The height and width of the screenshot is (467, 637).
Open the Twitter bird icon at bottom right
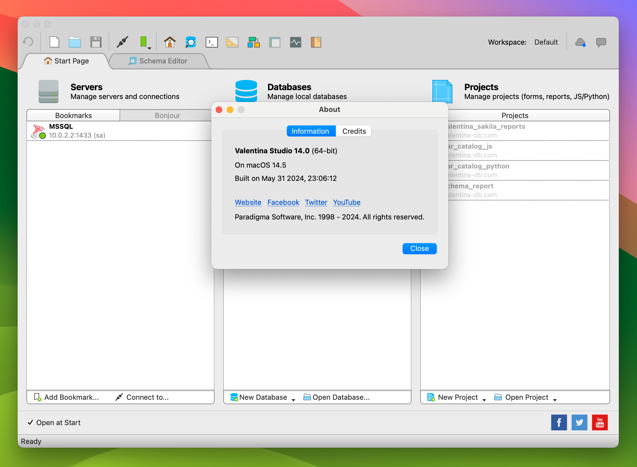[x=579, y=422]
